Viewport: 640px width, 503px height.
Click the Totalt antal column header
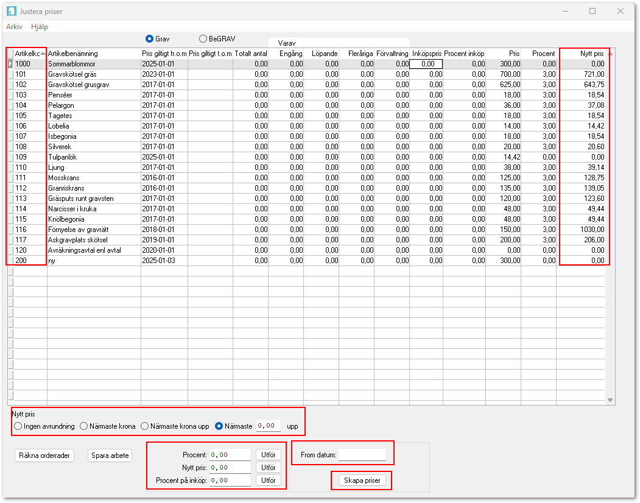tap(251, 54)
